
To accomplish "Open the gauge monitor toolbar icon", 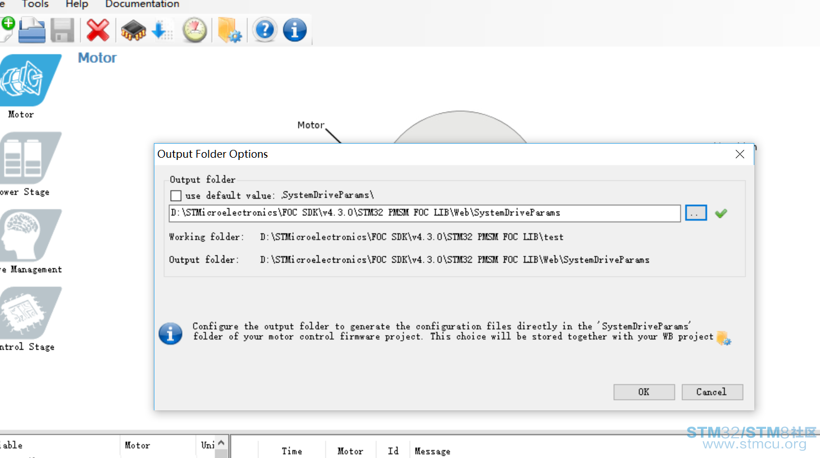I will pos(195,30).
